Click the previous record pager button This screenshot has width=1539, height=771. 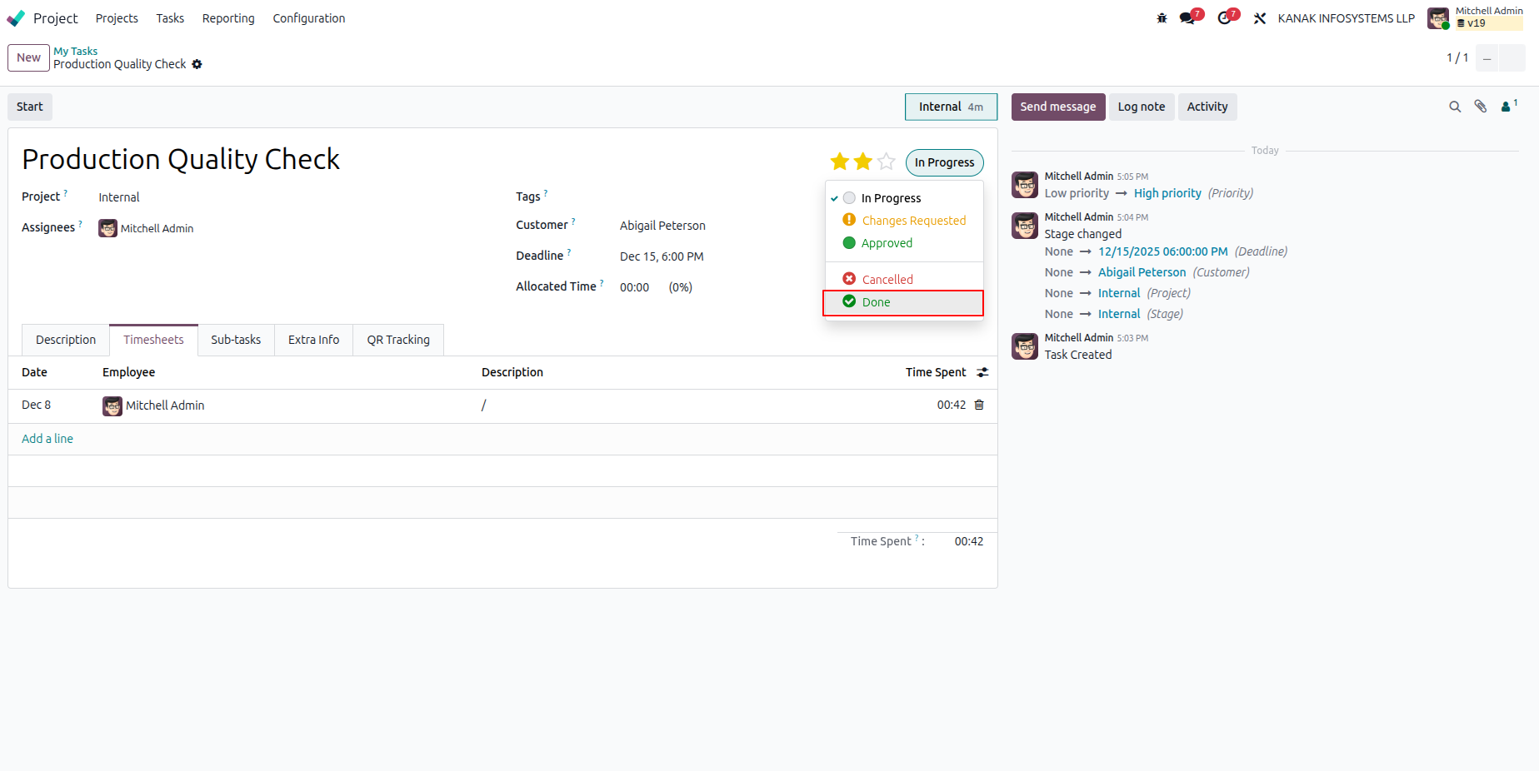(1487, 58)
